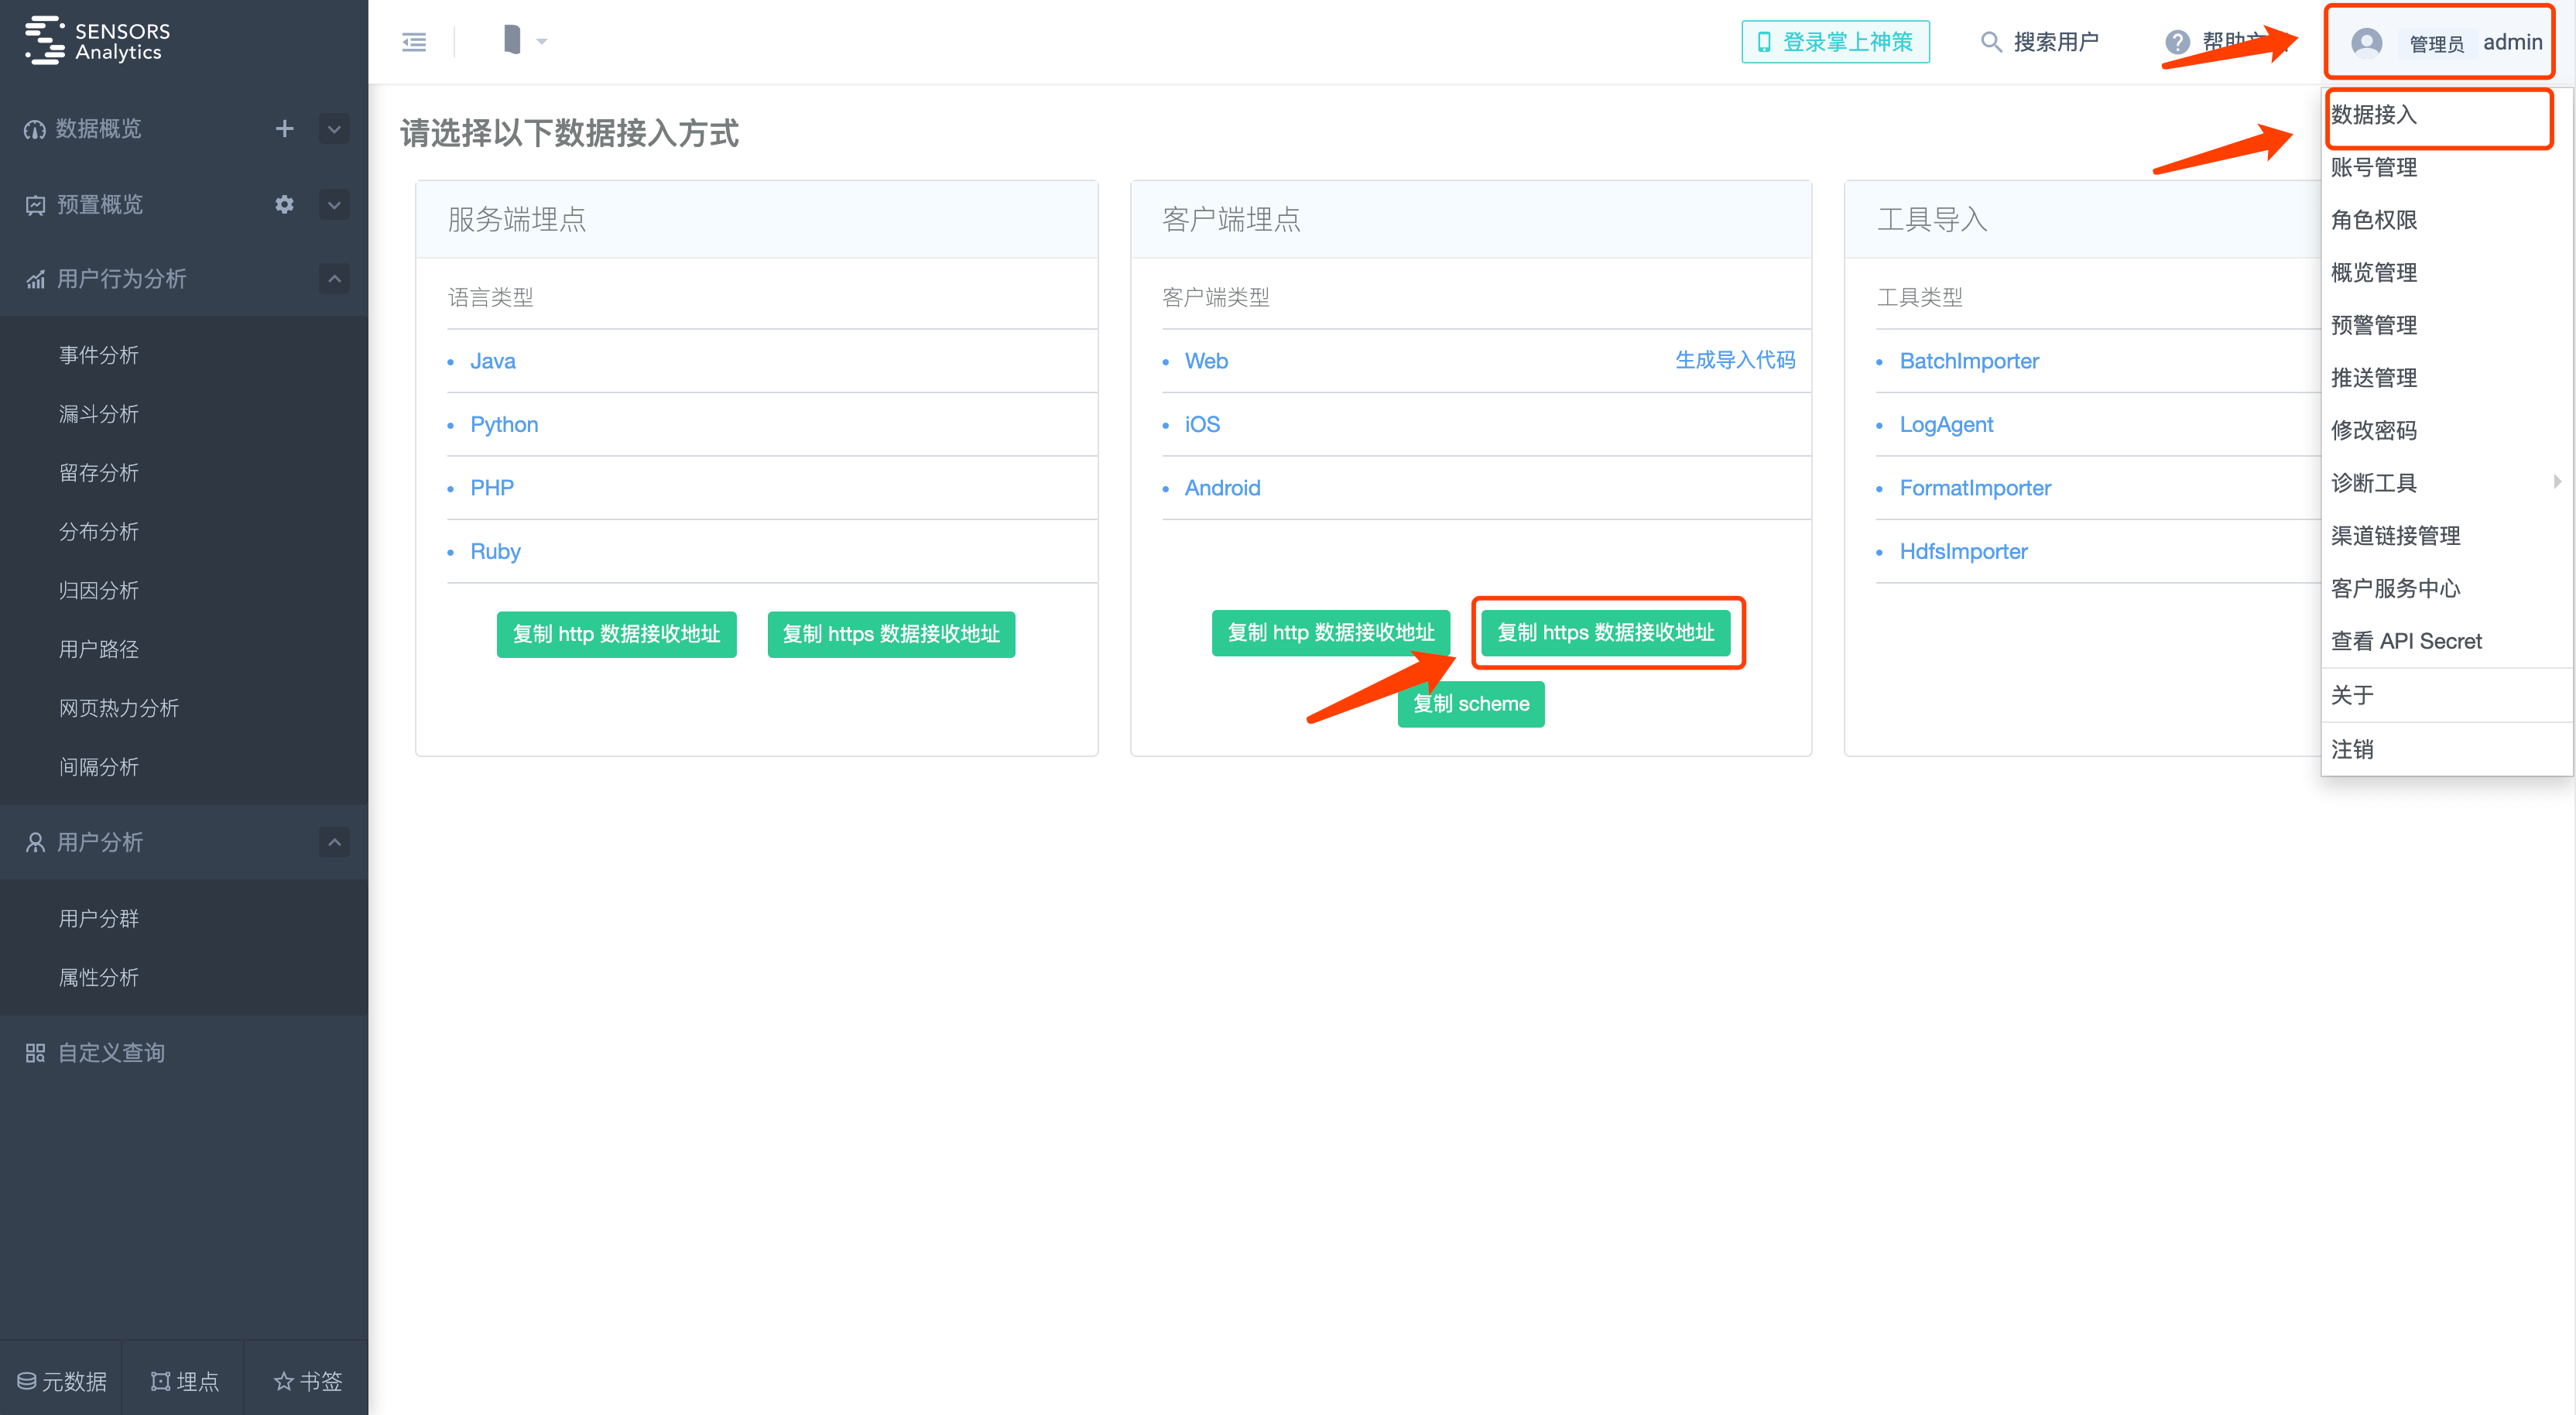Open 元数据 at sidebar bottom
Viewport: 2576px width, 1415px height.
(x=61, y=1381)
